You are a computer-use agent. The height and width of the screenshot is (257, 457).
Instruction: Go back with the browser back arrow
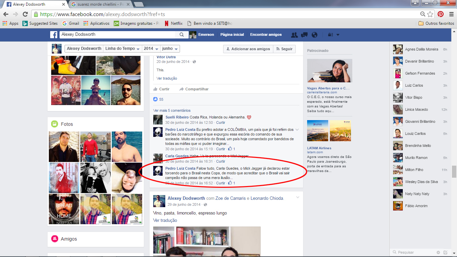click(x=5, y=14)
